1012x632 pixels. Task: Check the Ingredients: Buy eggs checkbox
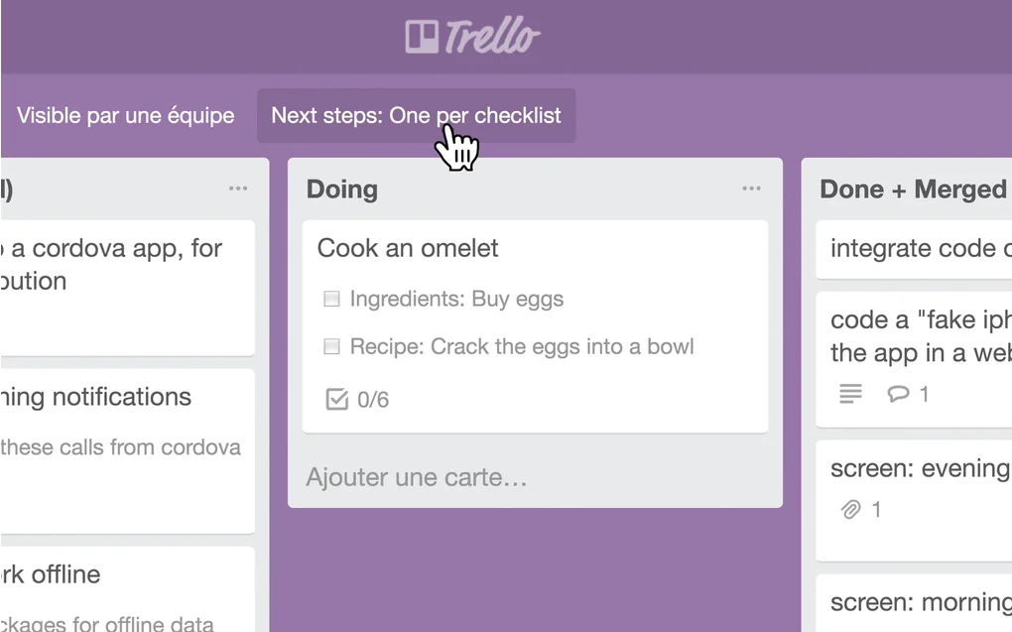[330, 299]
